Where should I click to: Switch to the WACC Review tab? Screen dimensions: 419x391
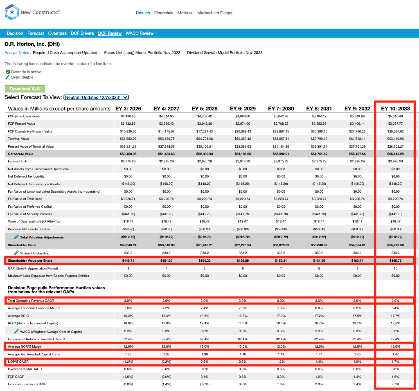pos(140,34)
